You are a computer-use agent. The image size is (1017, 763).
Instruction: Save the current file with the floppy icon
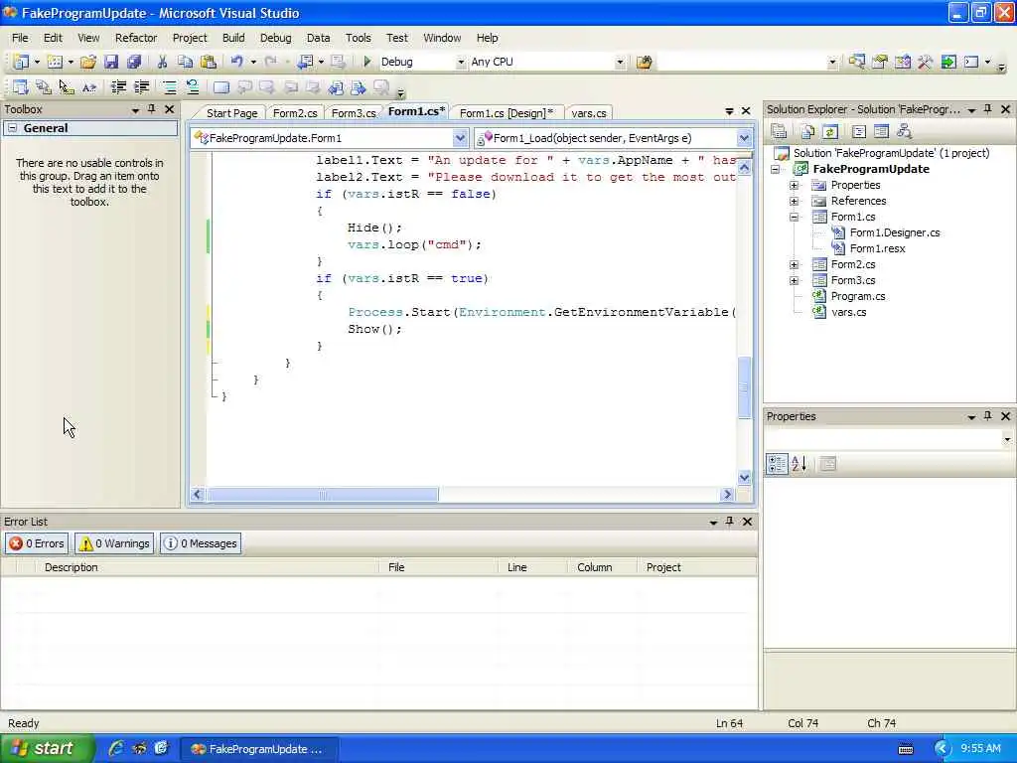coord(111,62)
